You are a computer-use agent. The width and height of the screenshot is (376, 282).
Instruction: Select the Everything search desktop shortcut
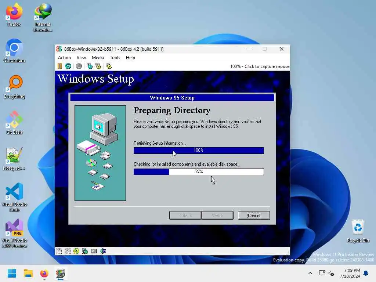click(x=14, y=87)
